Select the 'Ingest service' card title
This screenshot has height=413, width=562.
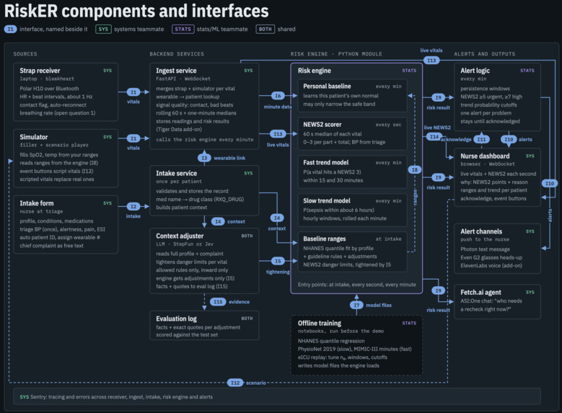point(176,71)
